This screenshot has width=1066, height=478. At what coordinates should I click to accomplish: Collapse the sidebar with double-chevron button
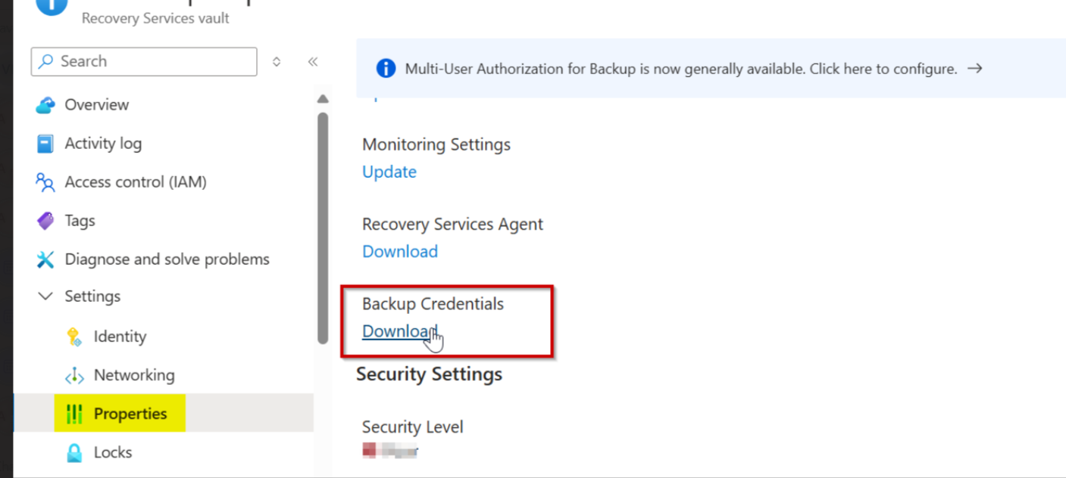(313, 62)
